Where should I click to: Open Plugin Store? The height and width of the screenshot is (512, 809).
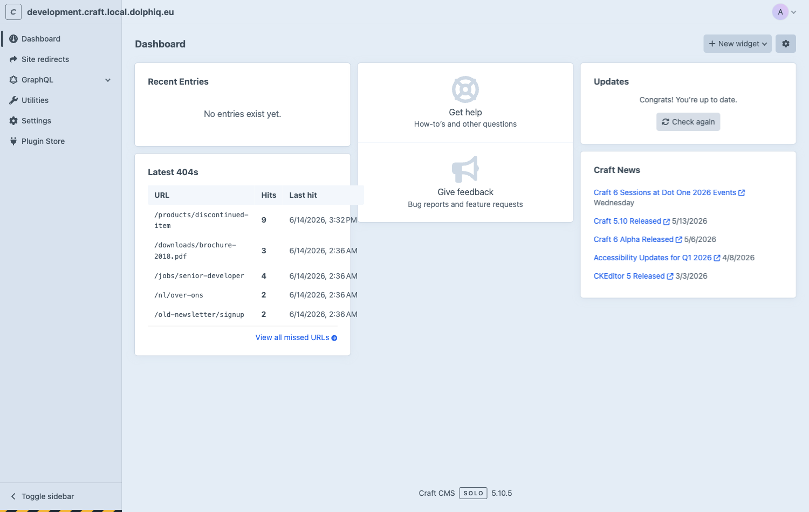[43, 141]
